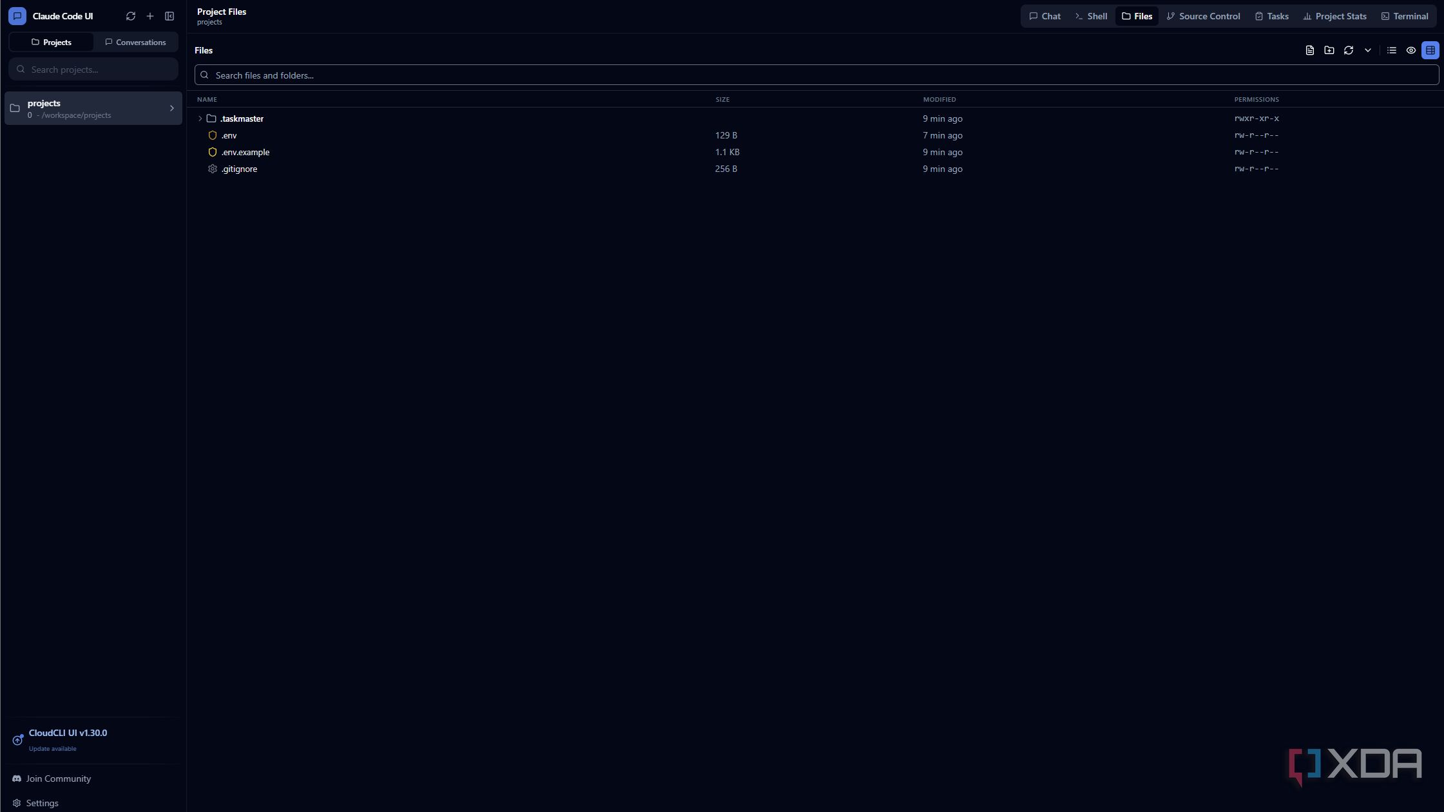Switch to the Conversations sidebar tab
The width and height of the screenshot is (1444, 812).
[x=135, y=42]
